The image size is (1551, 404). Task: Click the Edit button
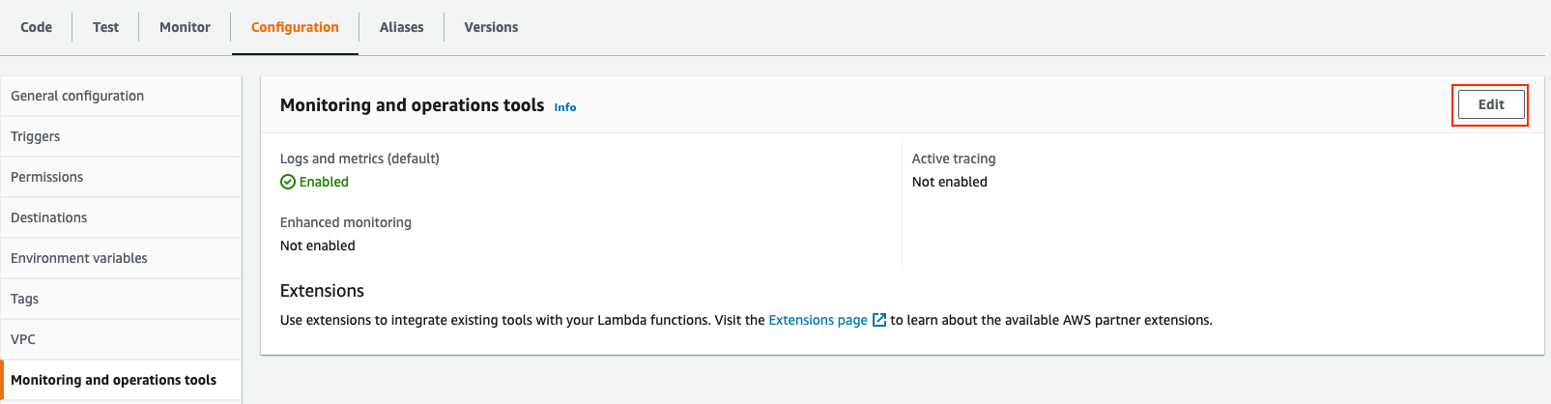click(x=1490, y=104)
